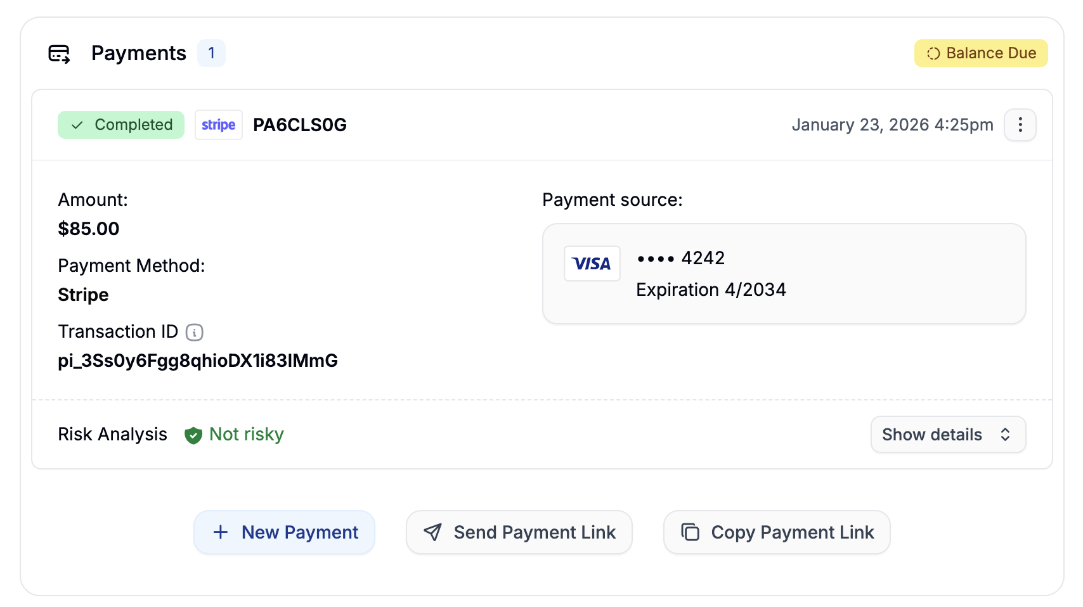Start a New Payment
This screenshot has height=607, width=1083.
284,532
